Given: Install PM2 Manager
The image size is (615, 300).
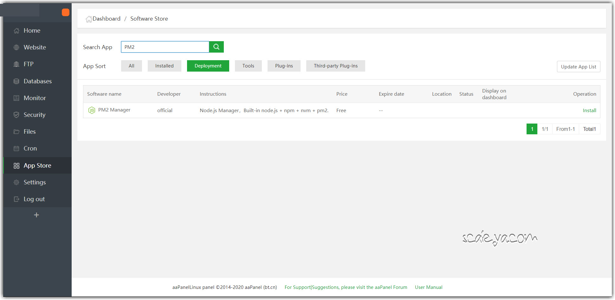Looking at the screenshot, I should (x=589, y=111).
